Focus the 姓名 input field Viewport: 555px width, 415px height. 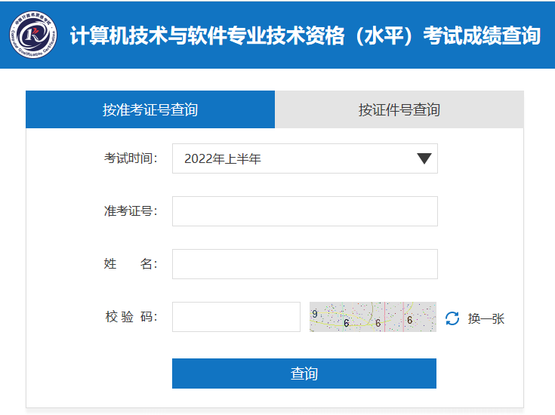tap(304, 264)
